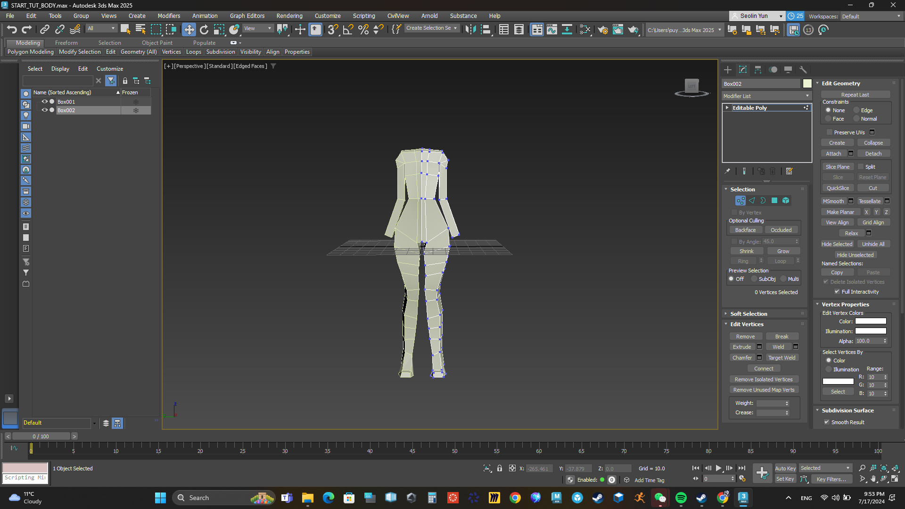This screenshot has height=509, width=905.
Task: Open the Box002 object color swatch
Action: pos(807,84)
